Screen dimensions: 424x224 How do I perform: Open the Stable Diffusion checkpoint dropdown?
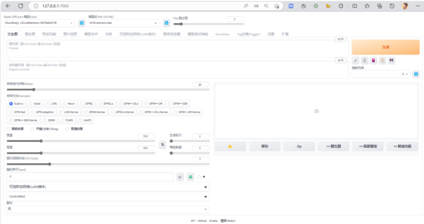(39, 23)
